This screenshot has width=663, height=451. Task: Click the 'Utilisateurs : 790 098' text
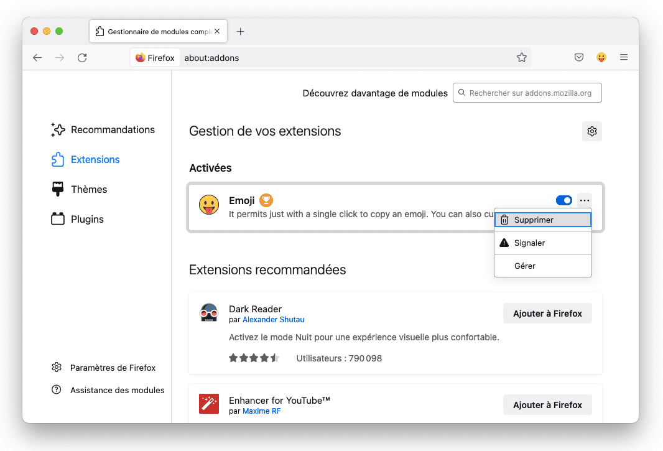(339, 358)
